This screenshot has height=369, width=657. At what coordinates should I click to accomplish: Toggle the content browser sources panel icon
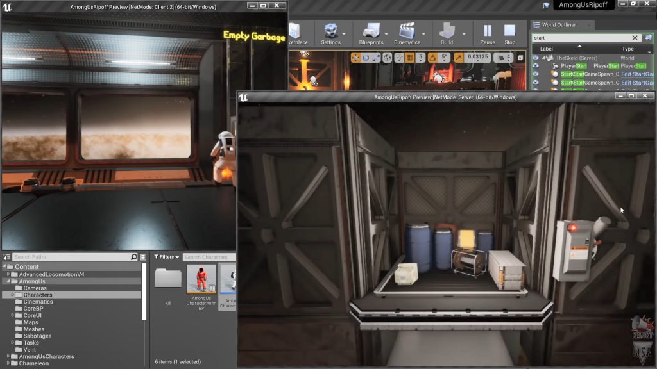click(x=6, y=257)
